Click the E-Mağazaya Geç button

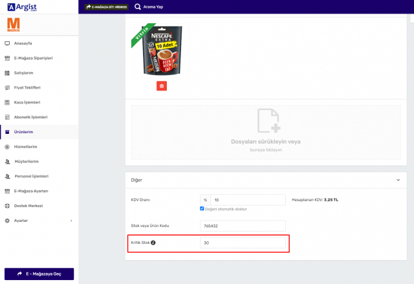39,274
